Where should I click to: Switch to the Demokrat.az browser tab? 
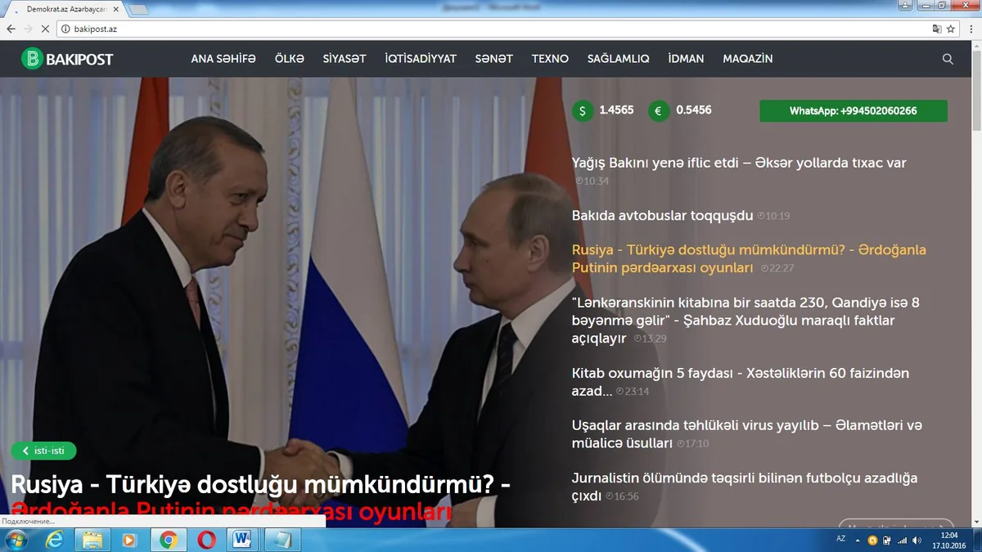pos(65,8)
